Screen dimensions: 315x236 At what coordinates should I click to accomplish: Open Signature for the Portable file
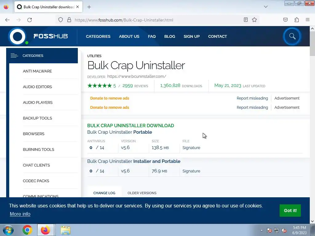(191, 148)
